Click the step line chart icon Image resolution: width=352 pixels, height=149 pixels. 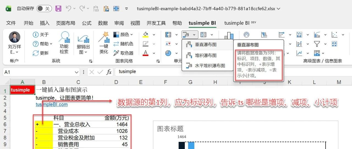[x=299, y=53]
